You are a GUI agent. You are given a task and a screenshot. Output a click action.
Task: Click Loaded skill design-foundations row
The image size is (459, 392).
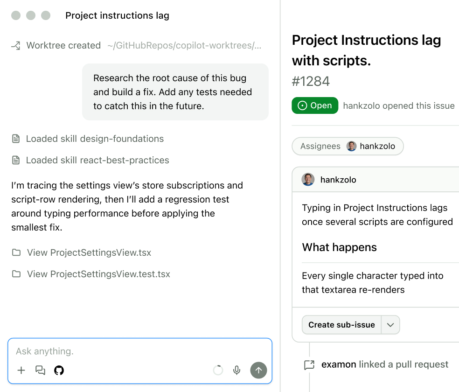pos(88,139)
